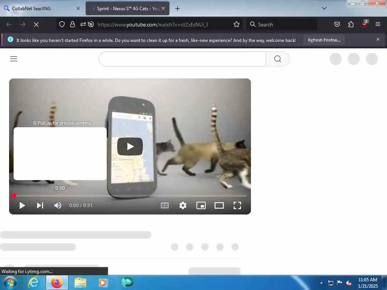The width and height of the screenshot is (387, 290).
Task: Close the Sprint Nexus S tab
Action: pos(163,8)
